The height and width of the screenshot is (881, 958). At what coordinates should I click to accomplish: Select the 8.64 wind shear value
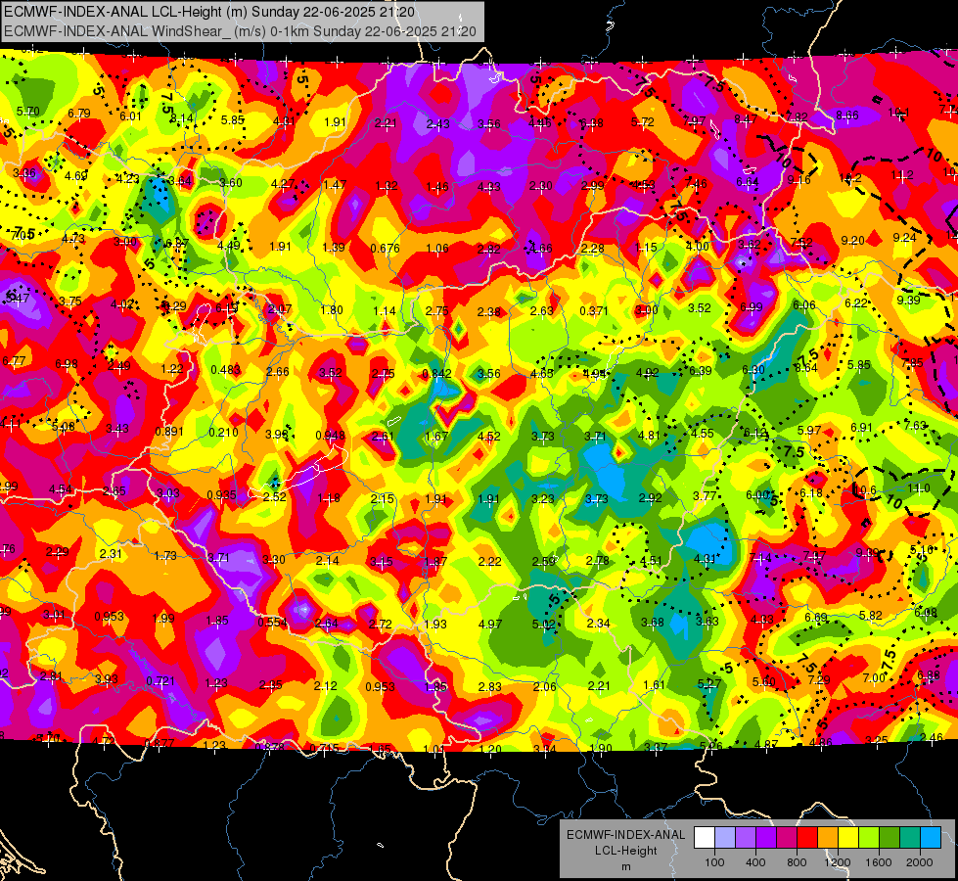coord(806,367)
